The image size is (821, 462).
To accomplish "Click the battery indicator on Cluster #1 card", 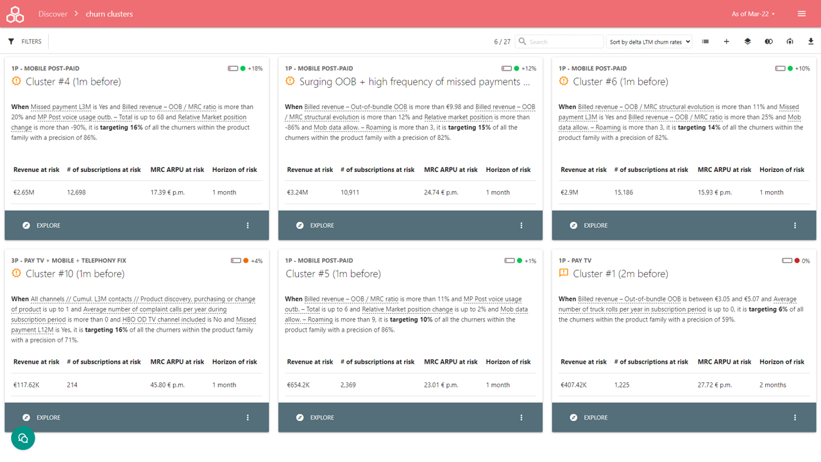I will [787, 261].
